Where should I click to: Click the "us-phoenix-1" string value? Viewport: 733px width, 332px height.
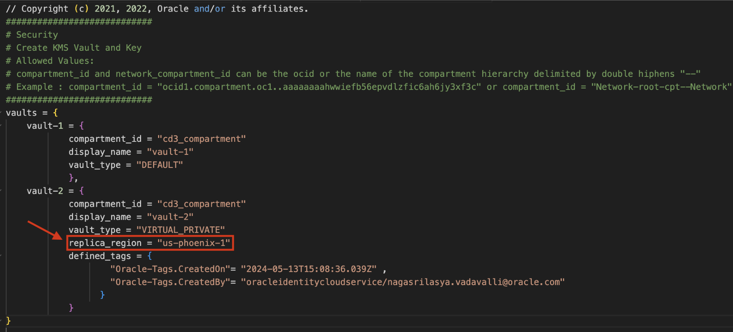pos(193,243)
